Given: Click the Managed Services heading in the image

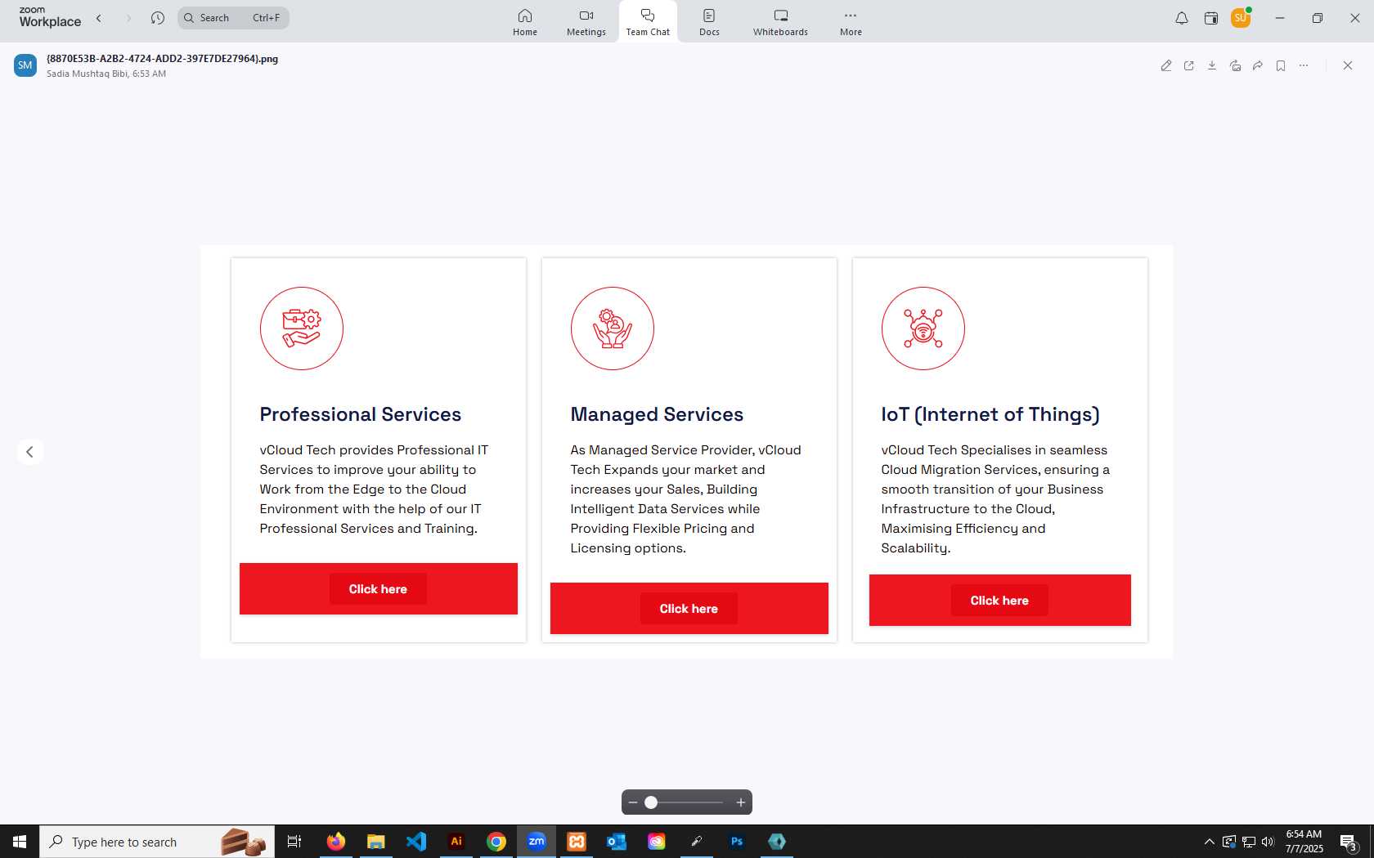Looking at the screenshot, I should [657, 414].
